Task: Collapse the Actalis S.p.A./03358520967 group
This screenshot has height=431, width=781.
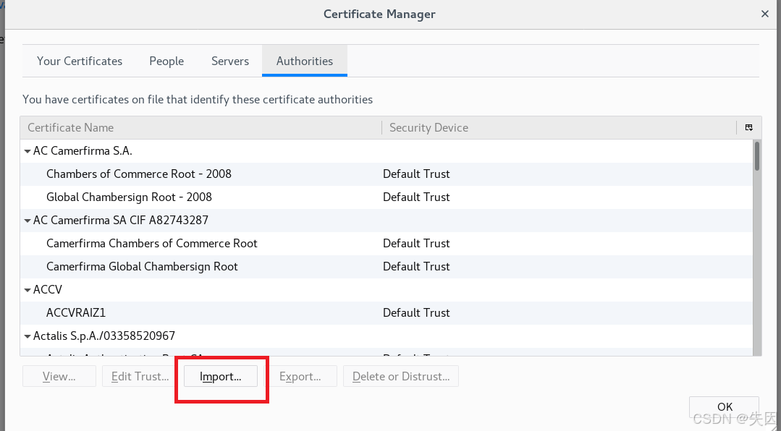Action: [x=28, y=336]
